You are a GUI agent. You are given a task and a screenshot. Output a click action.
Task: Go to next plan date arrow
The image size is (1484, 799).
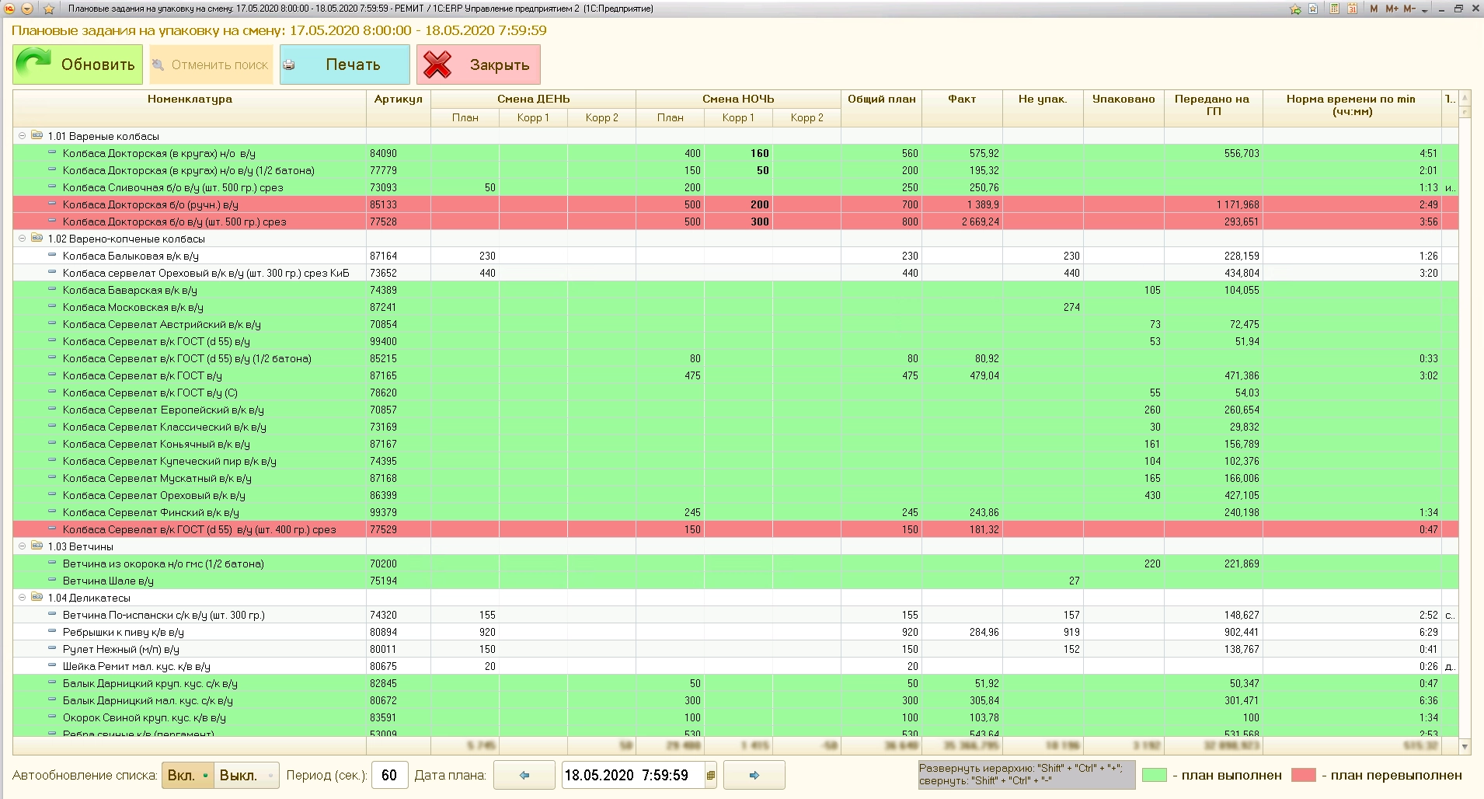tap(754, 775)
